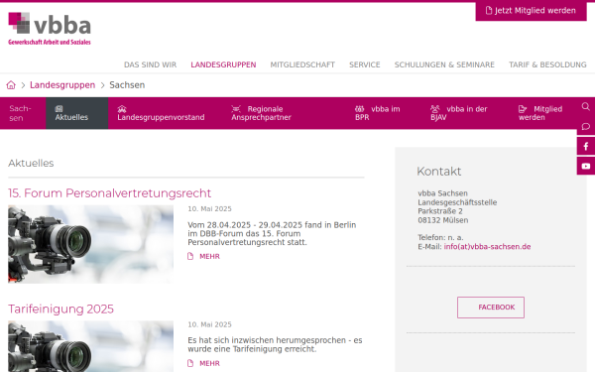
Task: Click Landesgeschäftsstelle text
Action: pyautogui.click(x=457, y=202)
